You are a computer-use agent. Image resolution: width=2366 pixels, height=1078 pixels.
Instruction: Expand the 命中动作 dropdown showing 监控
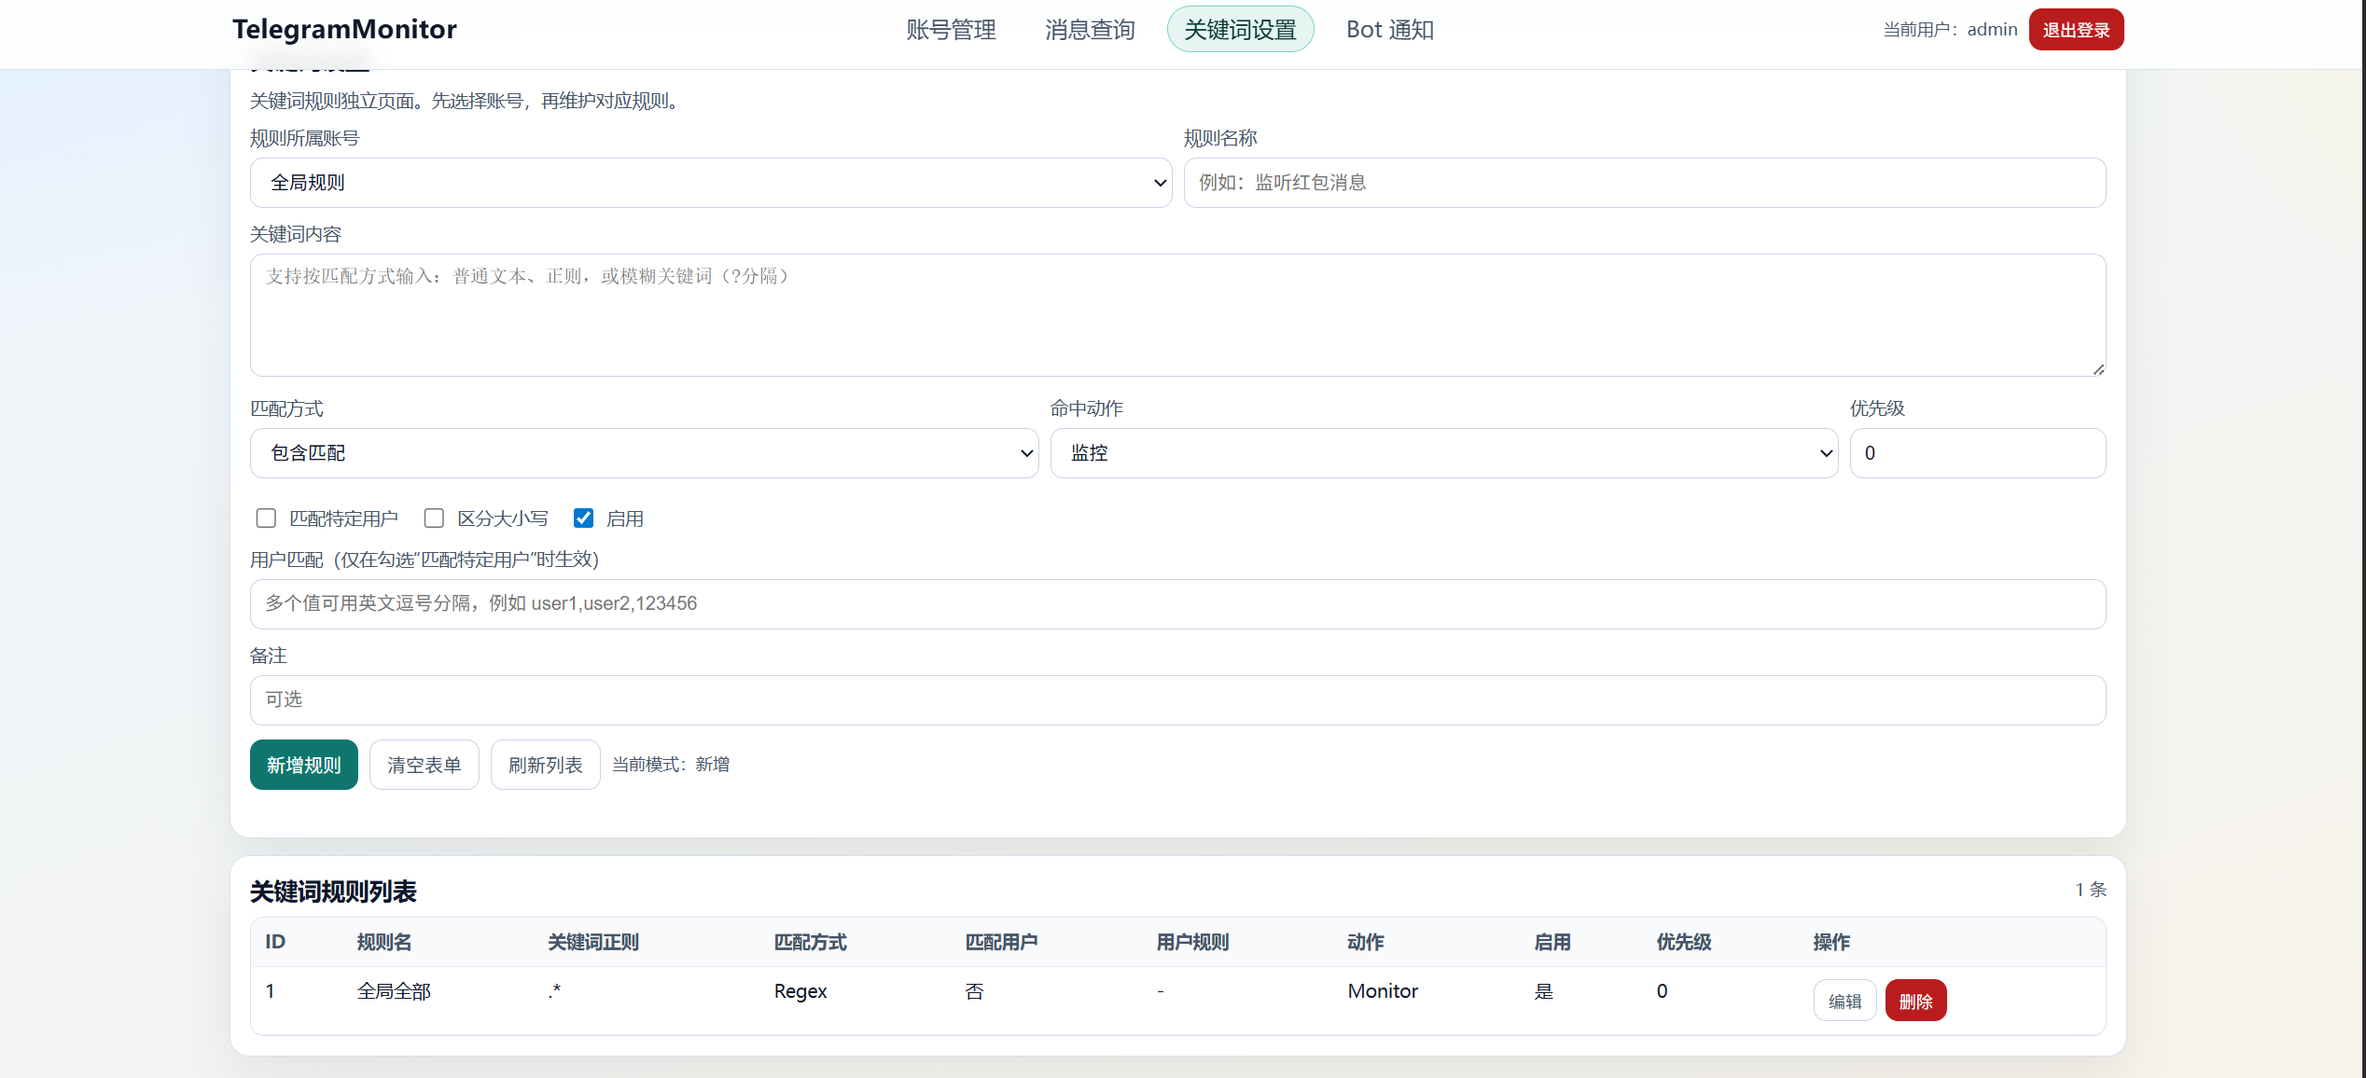click(x=1443, y=453)
